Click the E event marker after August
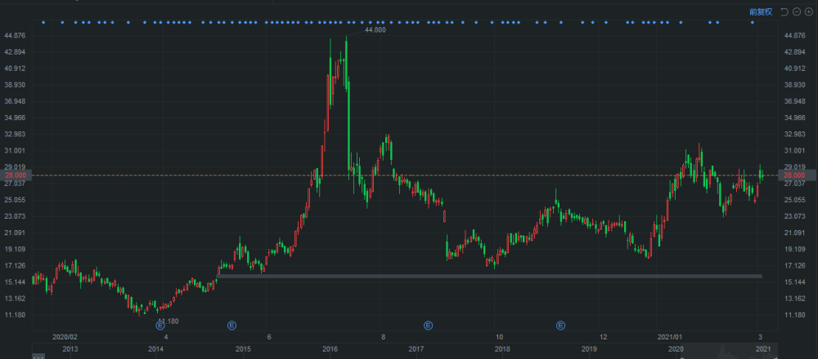 (x=428, y=326)
